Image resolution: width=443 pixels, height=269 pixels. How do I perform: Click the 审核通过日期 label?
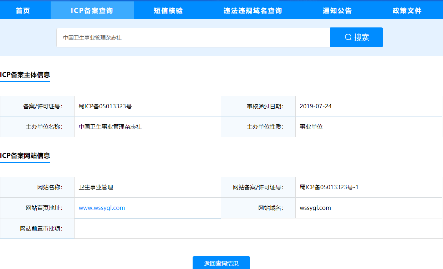click(265, 106)
